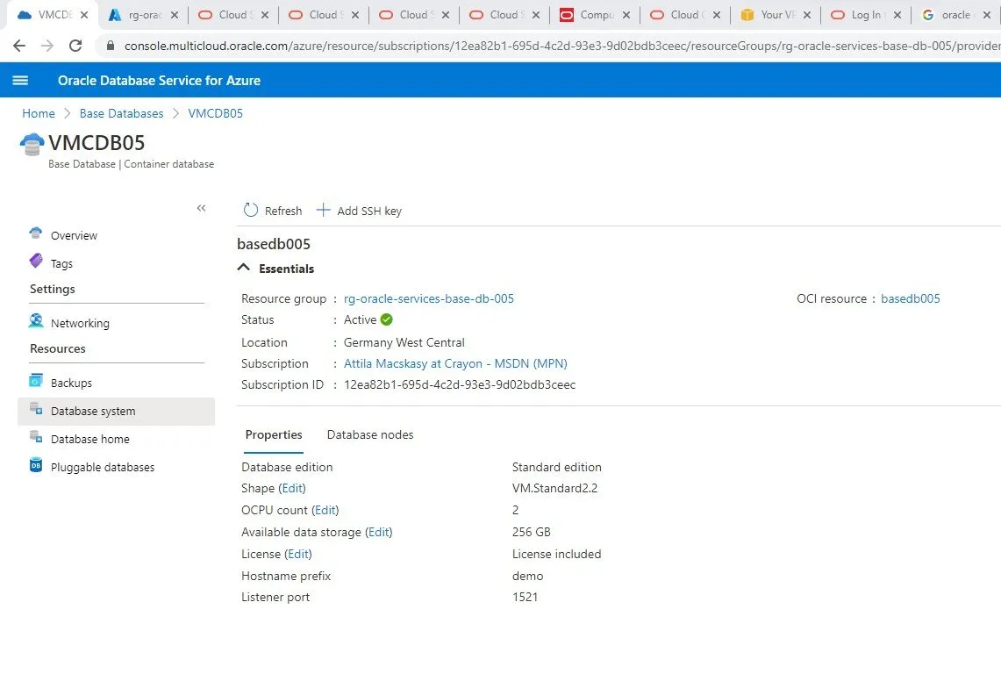Edit the Available data storage

379,532
